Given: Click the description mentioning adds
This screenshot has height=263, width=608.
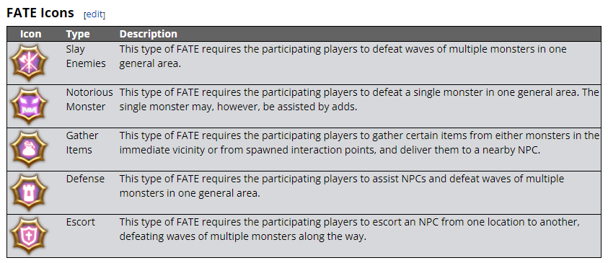Looking at the screenshot, I should pyautogui.click(x=359, y=100).
